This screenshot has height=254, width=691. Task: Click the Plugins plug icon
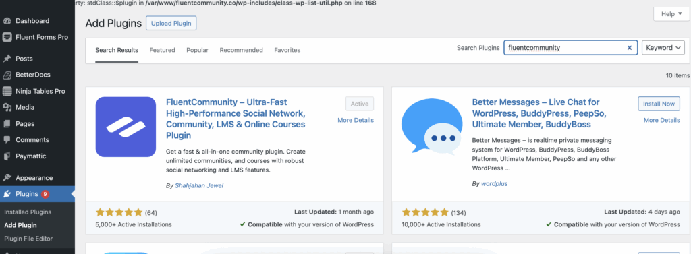[x=7, y=194]
